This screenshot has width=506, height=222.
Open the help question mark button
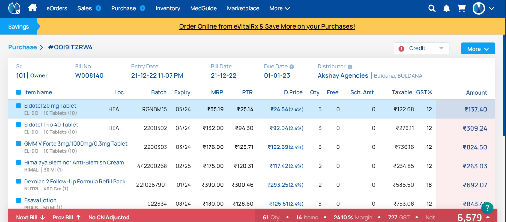(487, 208)
